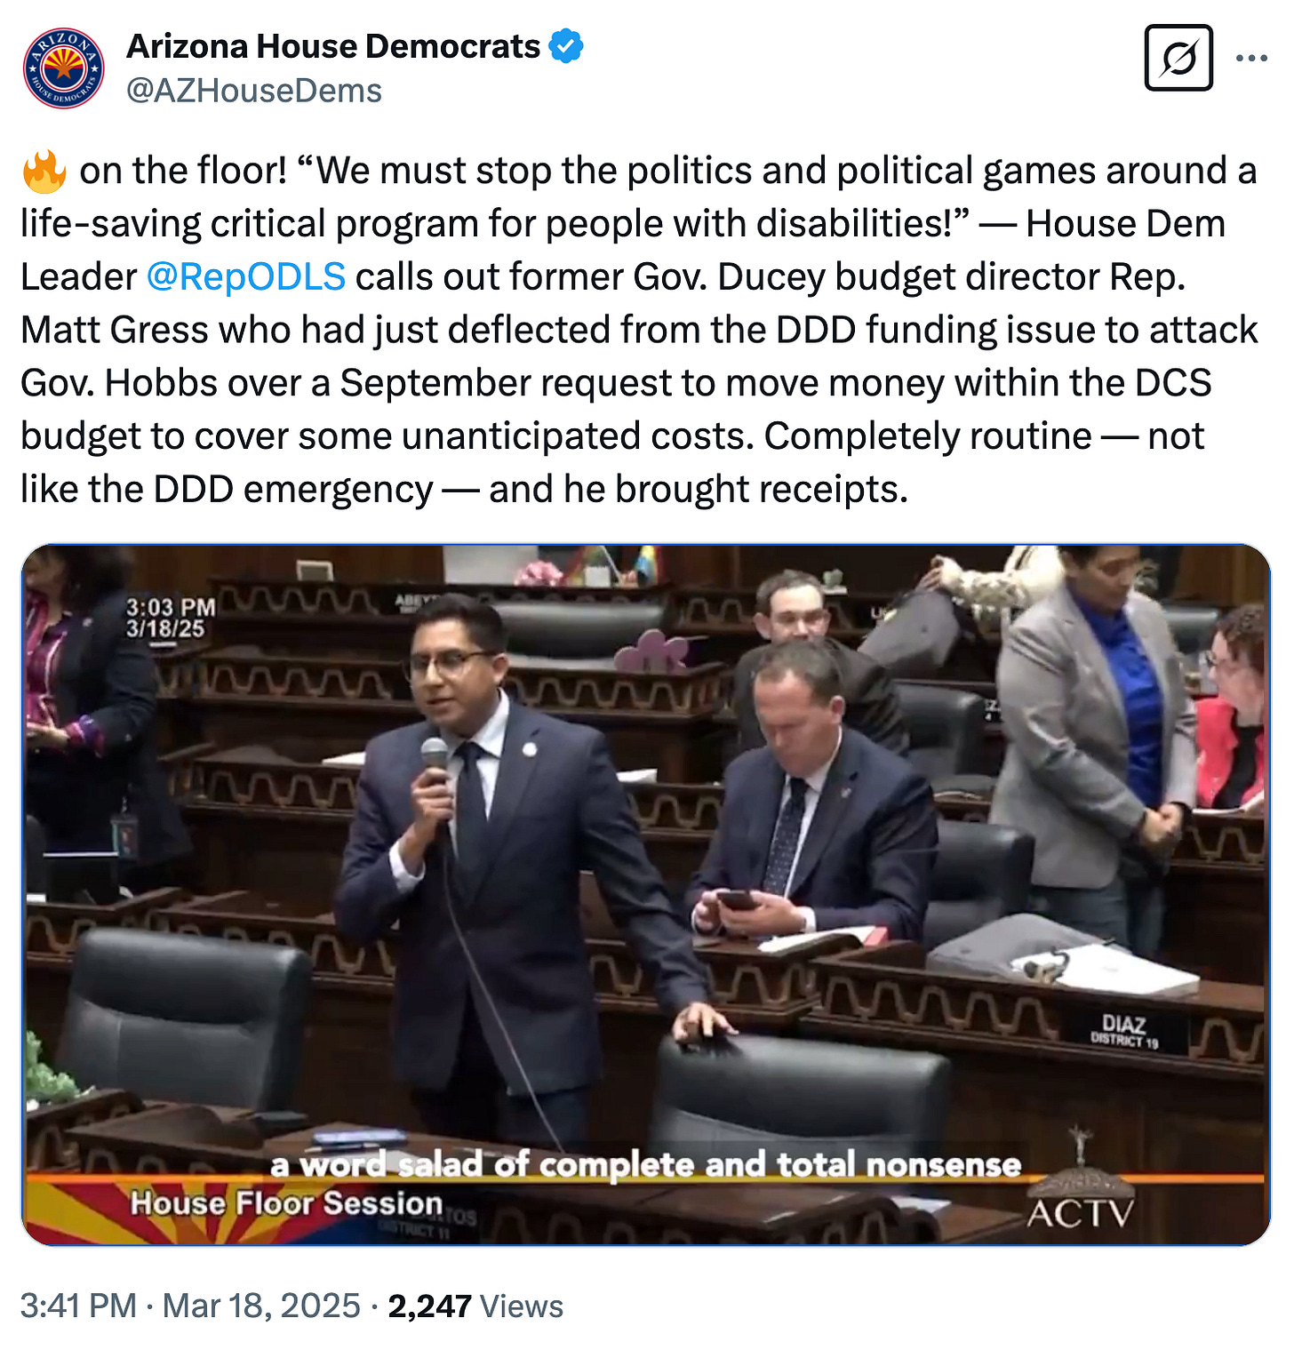Open the @RepODLS mention link

coord(245,276)
